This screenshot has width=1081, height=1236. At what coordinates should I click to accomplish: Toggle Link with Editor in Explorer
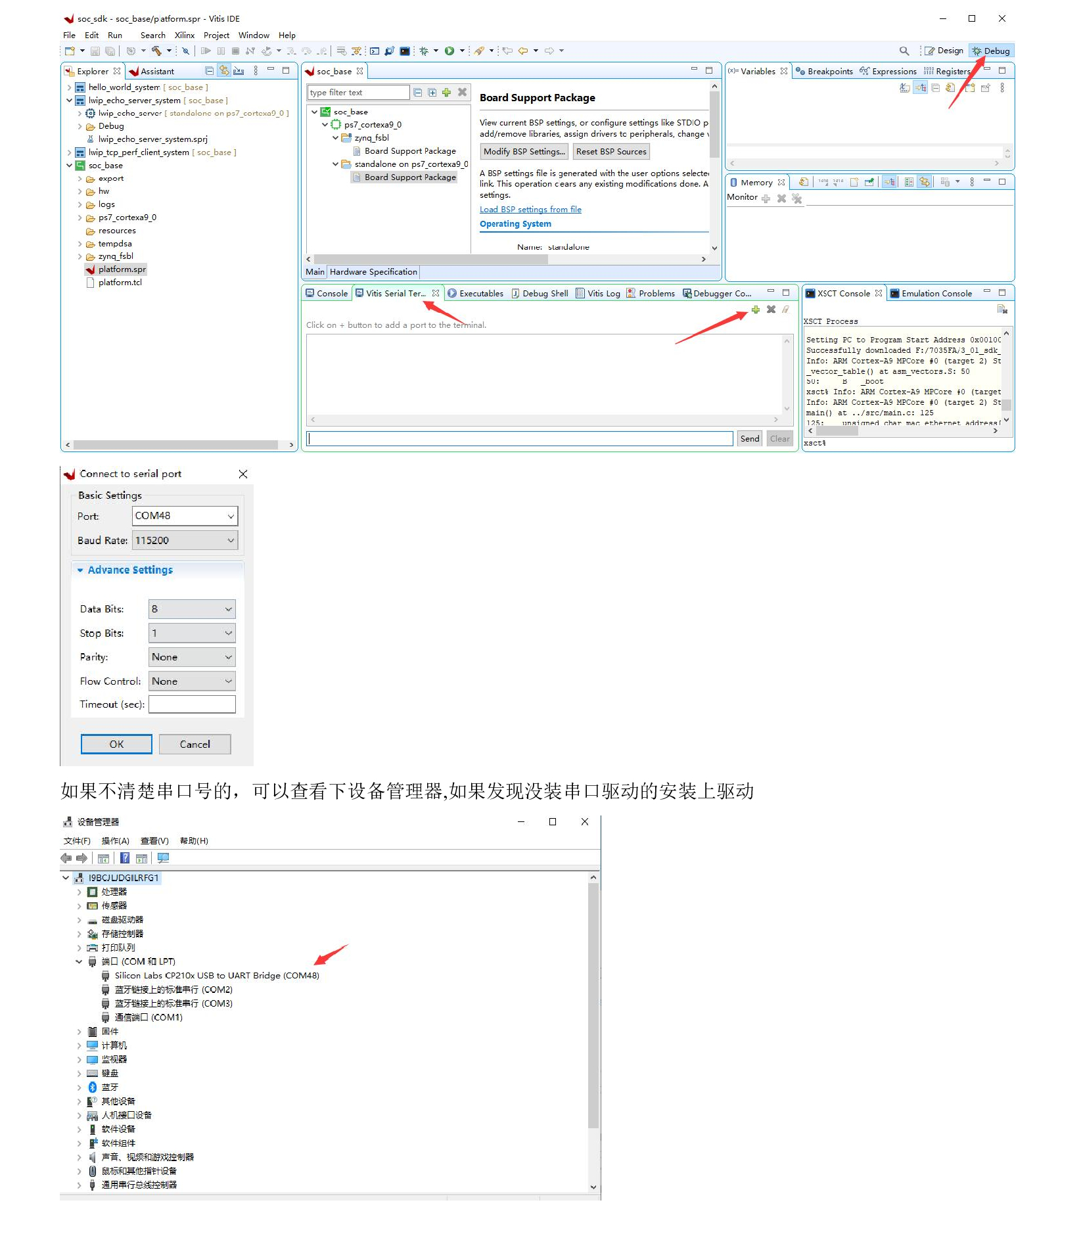tap(224, 71)
